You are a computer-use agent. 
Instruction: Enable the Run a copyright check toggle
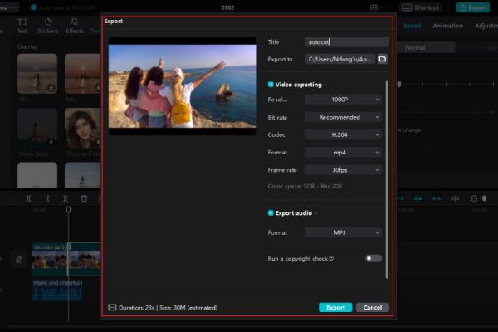tap(373, 258)
